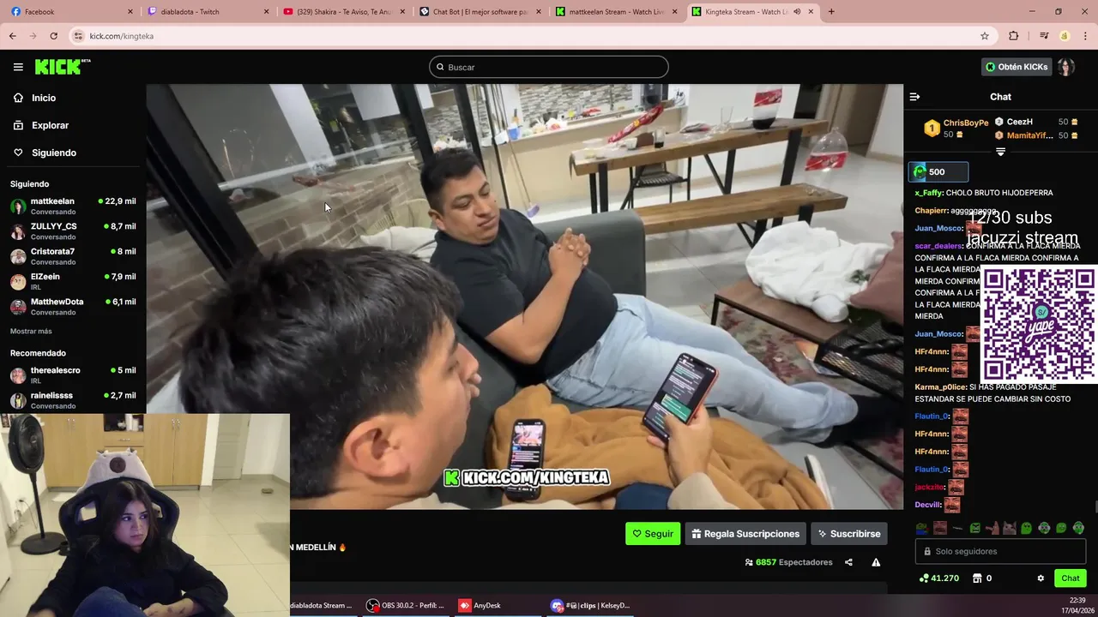This screenshot has width=1098, height=617.
Task: Open OBS 30.0.2 taskbar item
Action: click(406, 605)
